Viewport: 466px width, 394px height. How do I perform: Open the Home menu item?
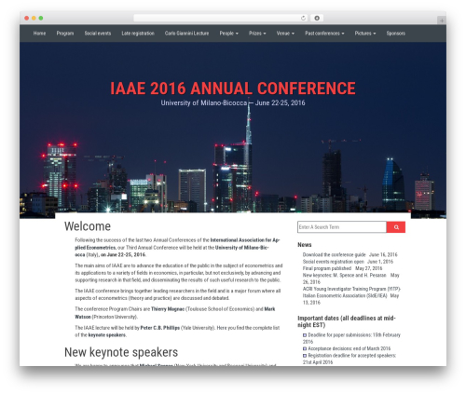[39, 34]
